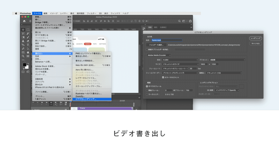The width and height of the screenshot is (279, 157).
Task: Open the 形式 H.264 dropdown
Action: point(180,60)
